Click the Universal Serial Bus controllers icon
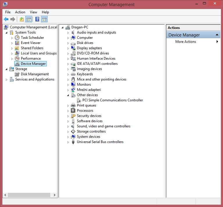The width and height of the screenshot is (223, 207). pos(73,142)
